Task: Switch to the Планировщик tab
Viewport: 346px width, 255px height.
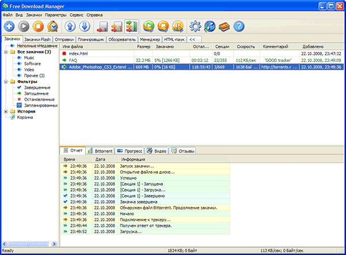Action: tap(91, 39)
